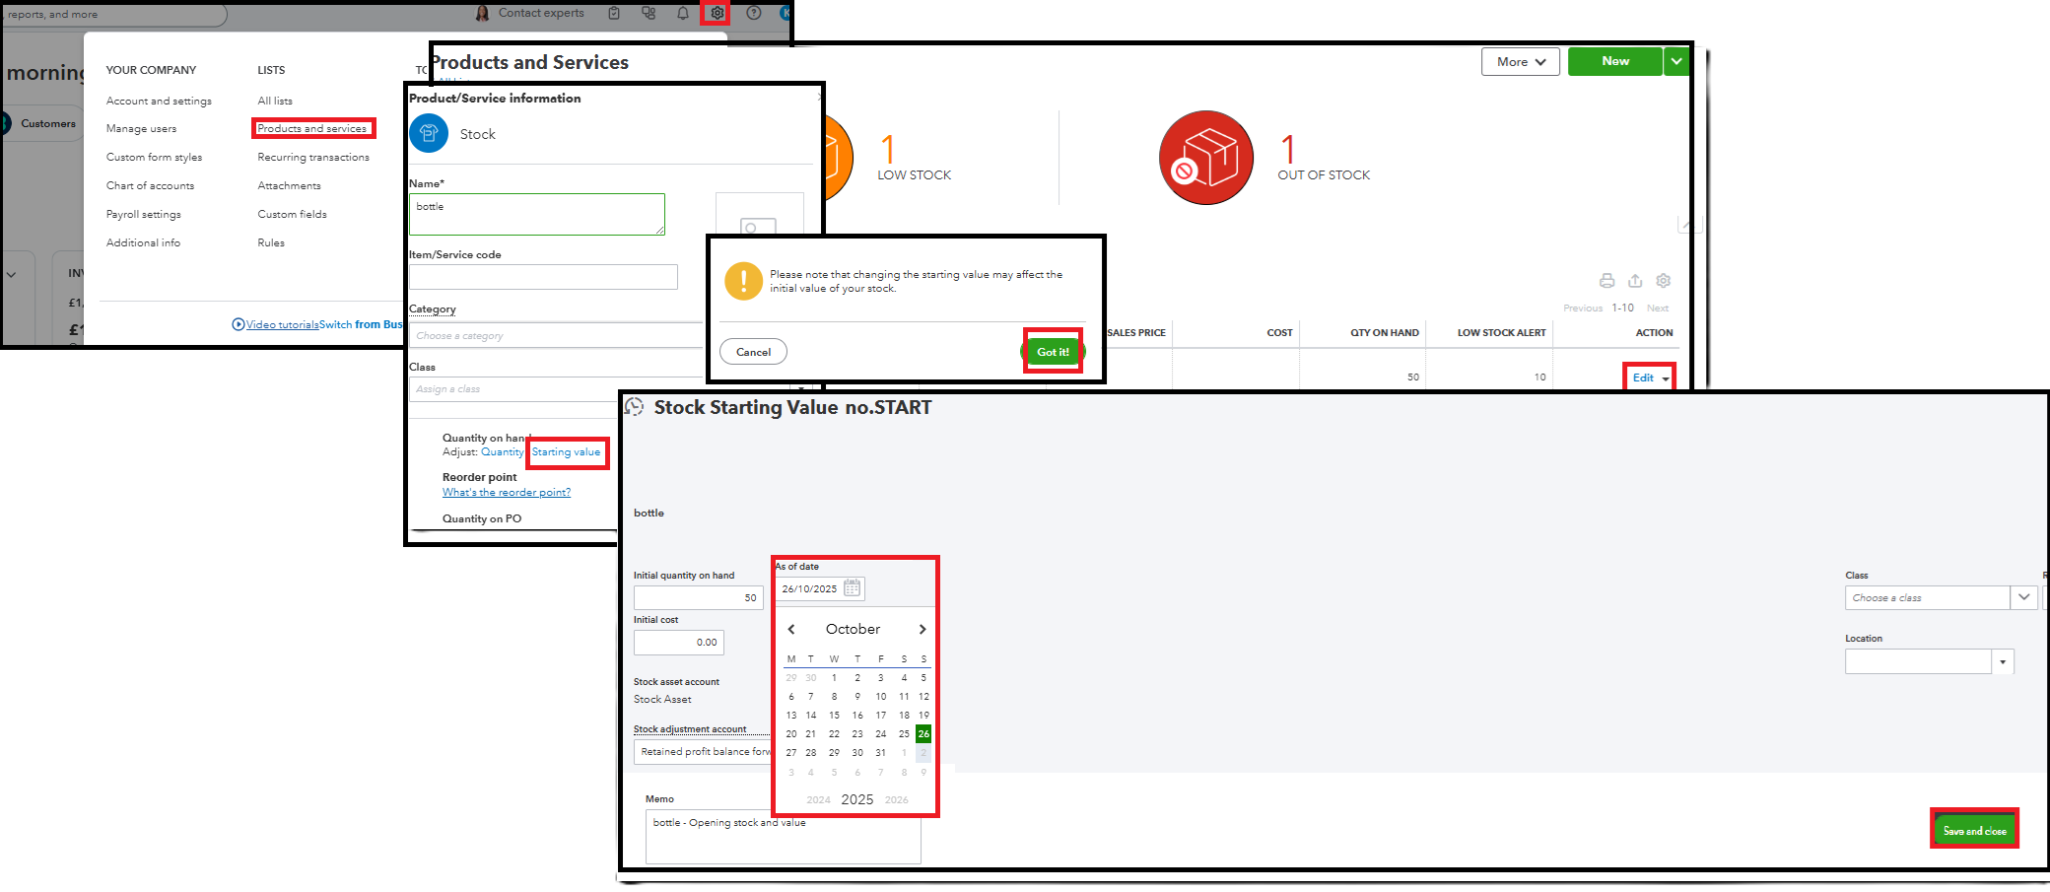
Task: Open All lists in the Lists menu
Action: point(275,101)
